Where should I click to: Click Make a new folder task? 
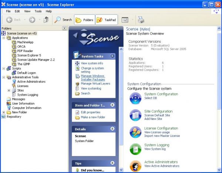[x=93, y=117]
